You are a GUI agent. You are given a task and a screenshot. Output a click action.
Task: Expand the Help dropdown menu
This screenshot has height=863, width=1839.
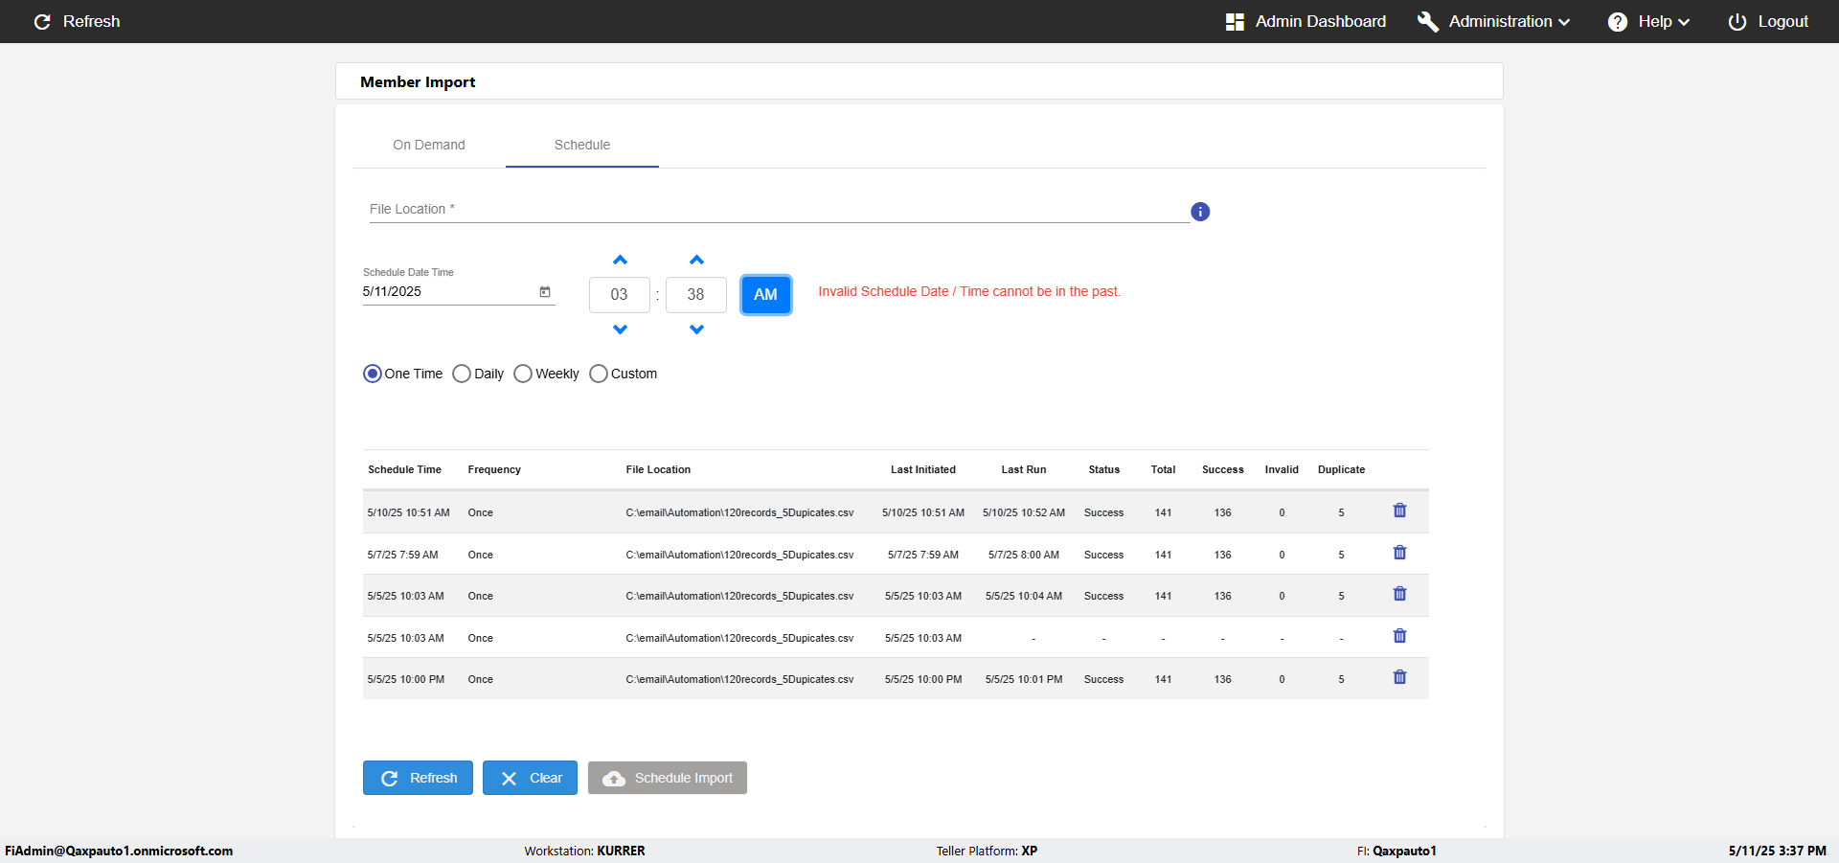[x=1648, y=21]
